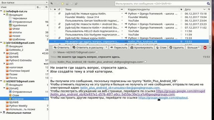The height and width of the screenshot is (120, 214).
Task: Click the В... unread count column header
Action: point(40,7)
